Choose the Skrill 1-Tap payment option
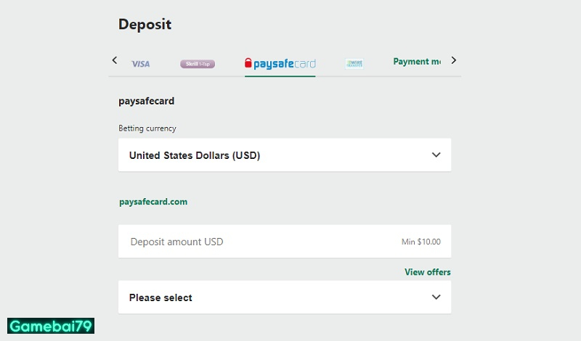Screen dimensions: 581x341 (197, 64)
